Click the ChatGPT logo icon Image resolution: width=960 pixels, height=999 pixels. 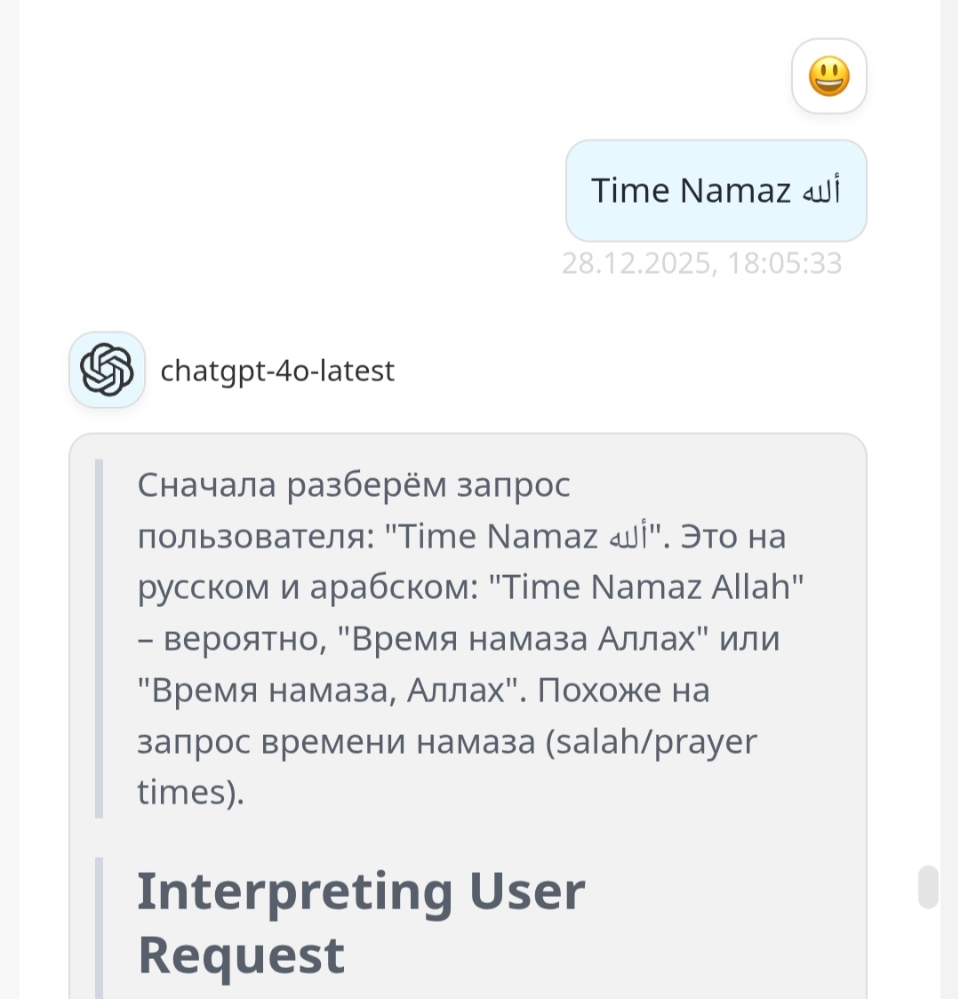pyautogui.click(x=107, y=370)
